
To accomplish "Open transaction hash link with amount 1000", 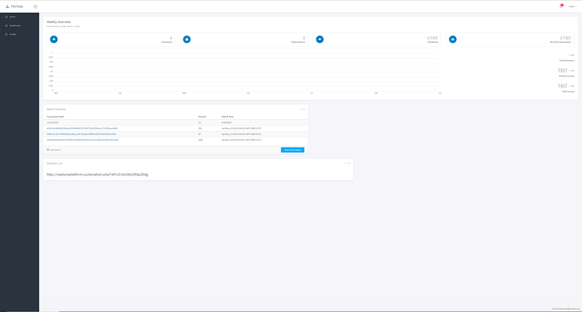I will pyautogui.click(x=83, y=140).
